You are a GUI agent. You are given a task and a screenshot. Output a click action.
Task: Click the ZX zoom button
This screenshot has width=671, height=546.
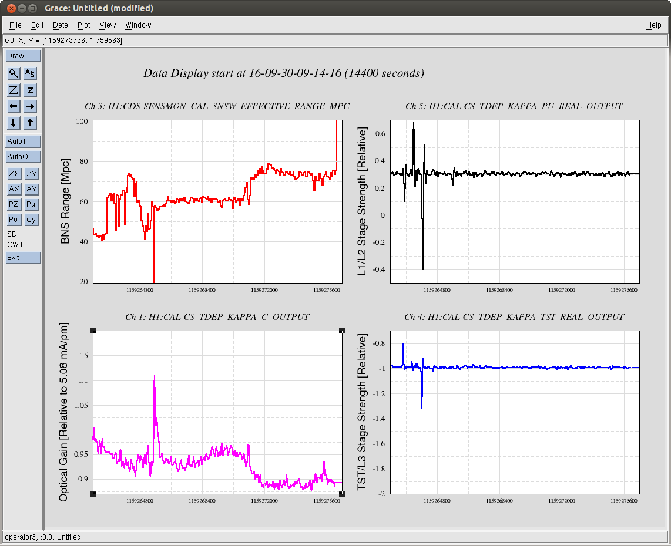[14, 174]
